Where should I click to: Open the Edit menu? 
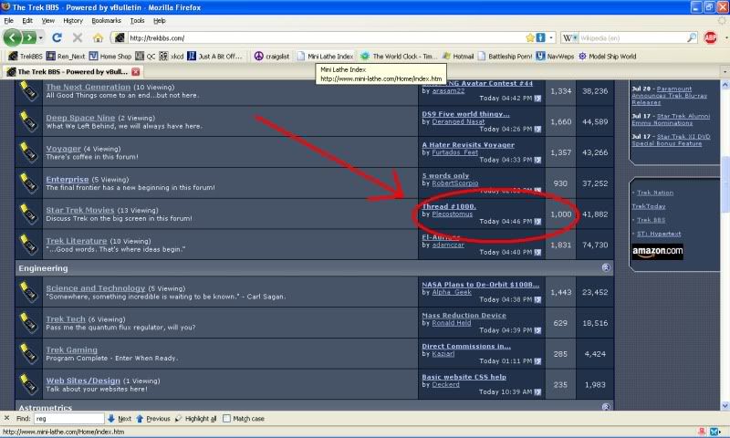pos(27,20)
